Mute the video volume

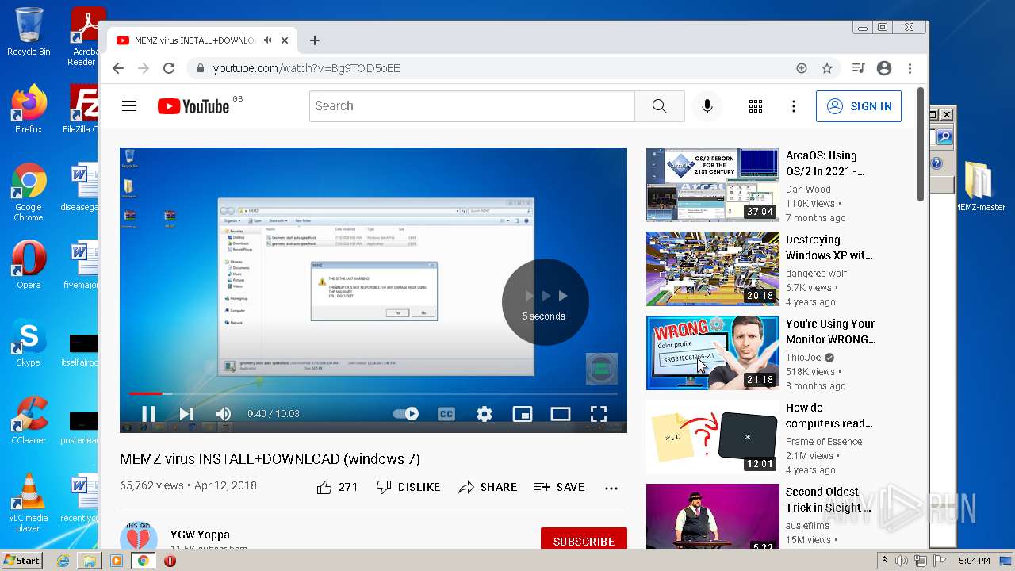pos(224,413)
